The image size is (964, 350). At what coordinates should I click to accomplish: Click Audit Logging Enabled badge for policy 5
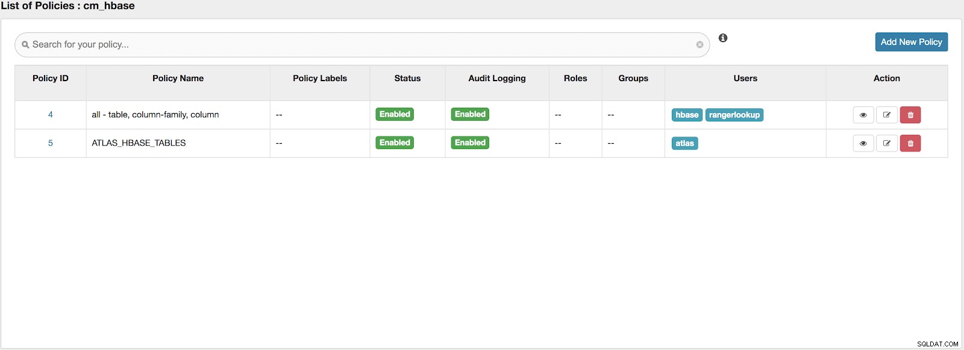tap(470, 143)
